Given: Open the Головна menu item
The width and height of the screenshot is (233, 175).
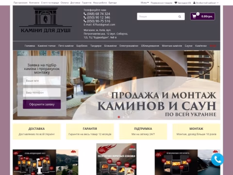Looking at the screenshot, I should (30, 46).
